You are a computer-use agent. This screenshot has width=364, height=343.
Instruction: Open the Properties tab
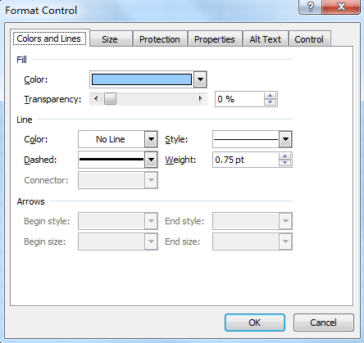(x=215, y=39)
